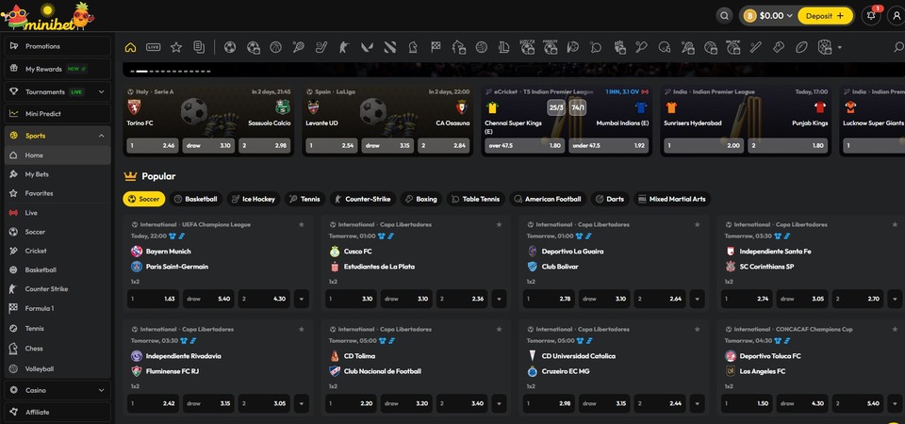This screenshot has height=424, width=905.
Task: Open My Rewards in the sidebar
Action: (x=58, y=69)
